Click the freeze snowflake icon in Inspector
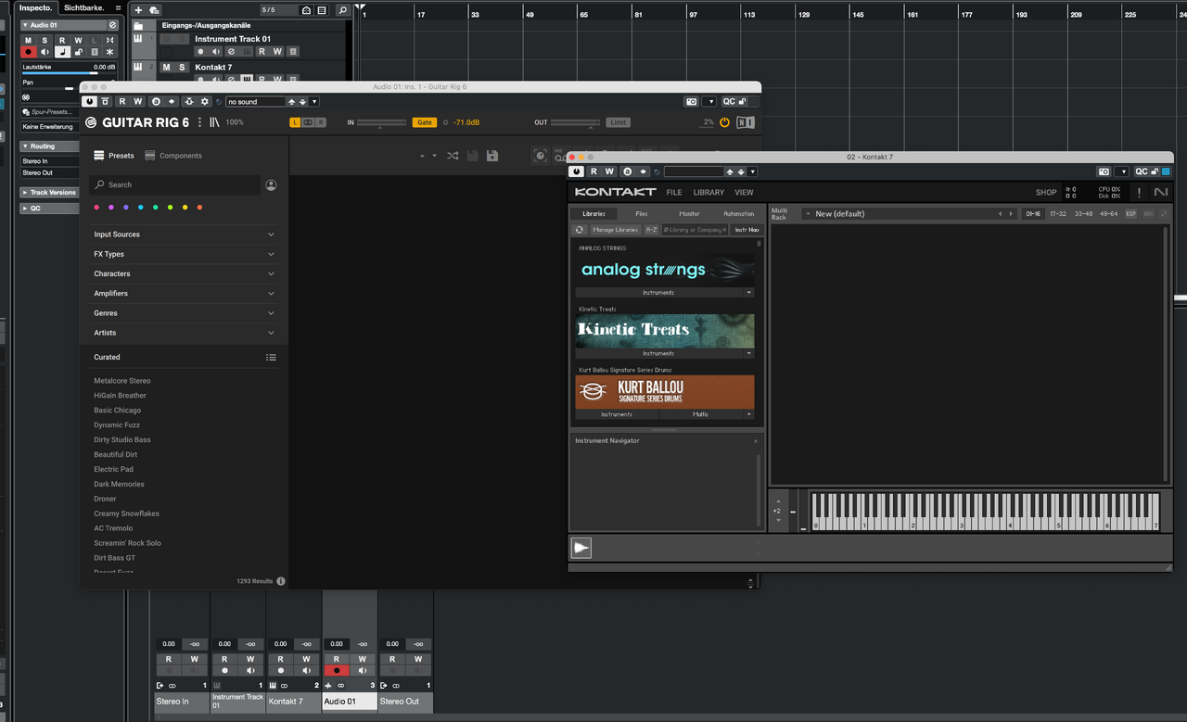 pyautogui.click(x=109, y=52)
